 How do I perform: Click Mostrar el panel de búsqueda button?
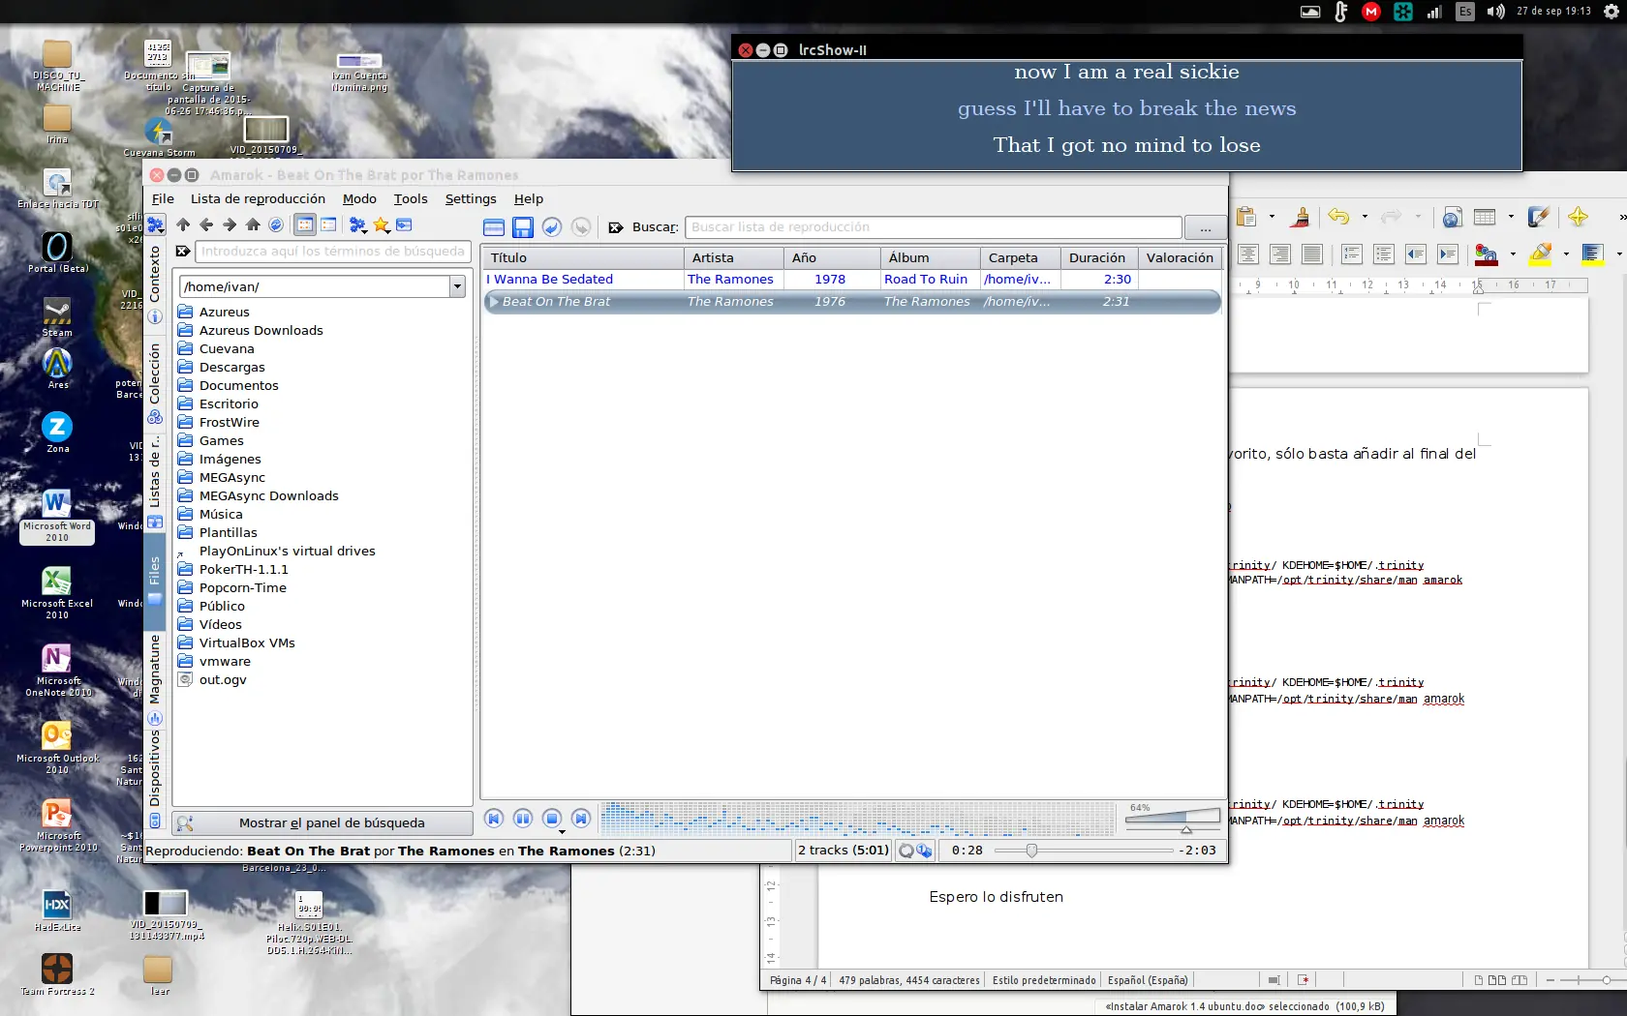tap(322, 823)
